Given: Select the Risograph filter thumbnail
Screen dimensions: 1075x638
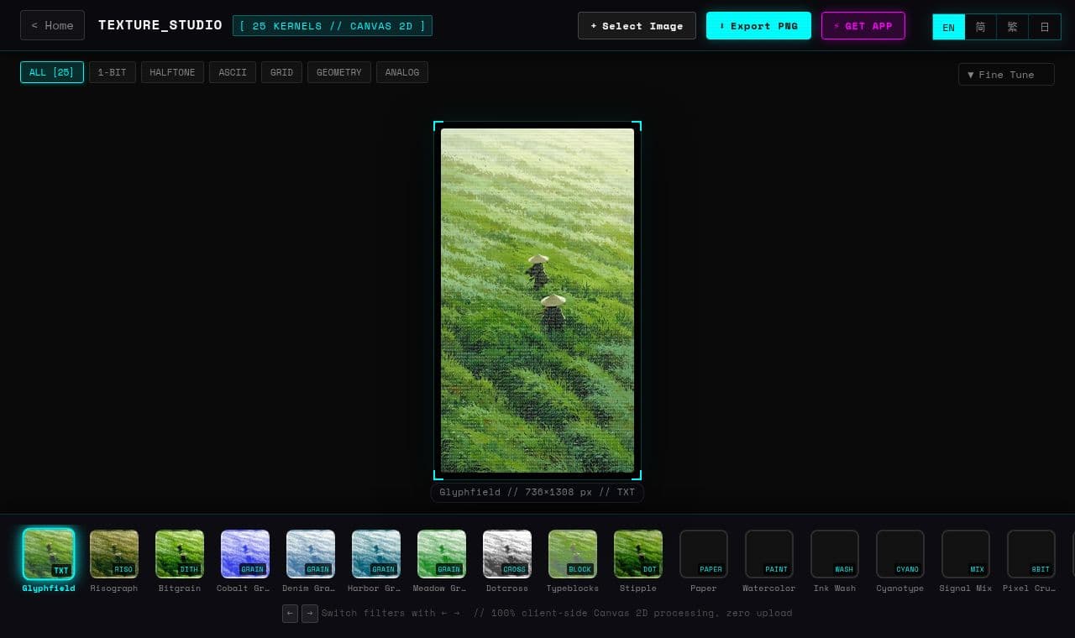Looking at the screenshot, I should (x=114, y=554).
